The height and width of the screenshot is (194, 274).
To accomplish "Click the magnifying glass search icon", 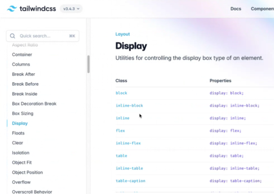I will click(12, 36).
